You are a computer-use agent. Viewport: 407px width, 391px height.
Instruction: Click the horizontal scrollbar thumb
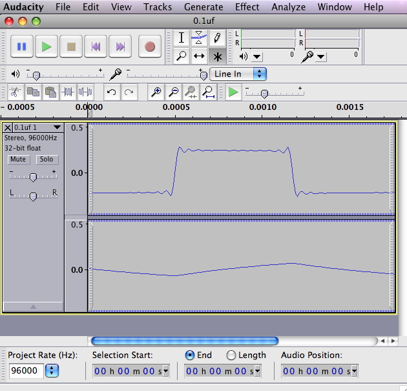coord(185,341)
